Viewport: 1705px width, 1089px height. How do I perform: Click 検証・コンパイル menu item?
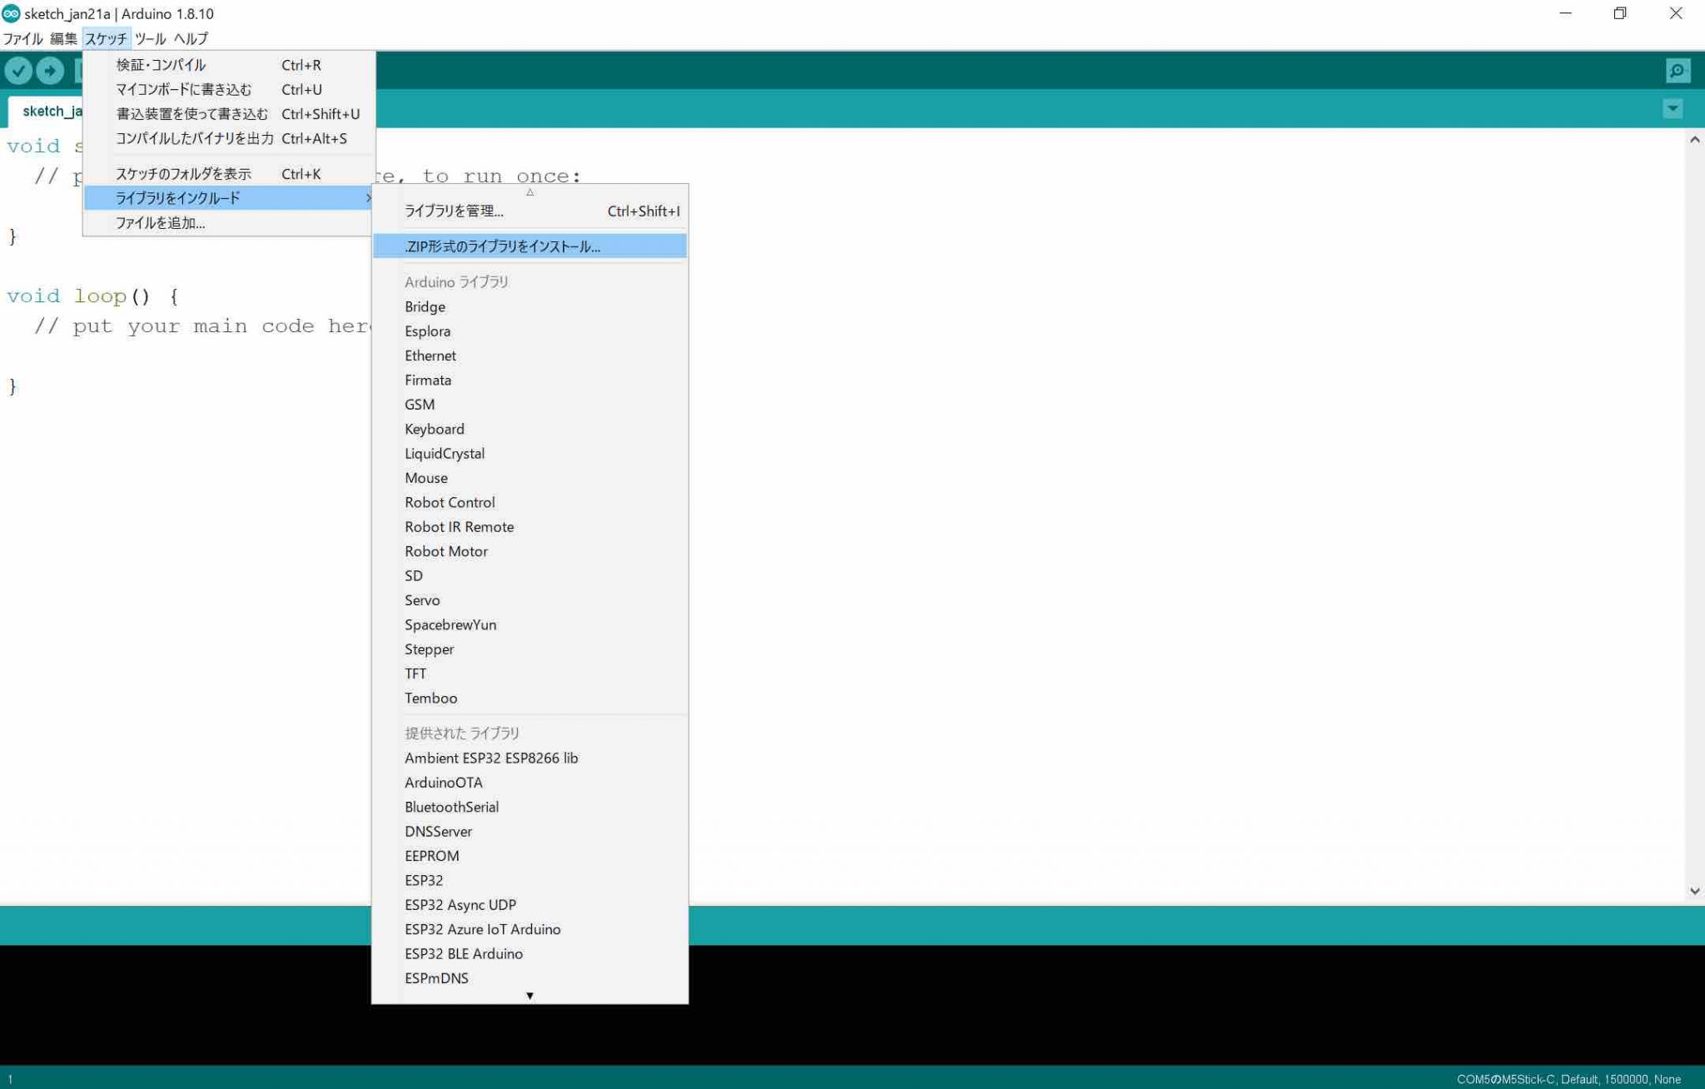pyautogui.click(x=161, y=65)
